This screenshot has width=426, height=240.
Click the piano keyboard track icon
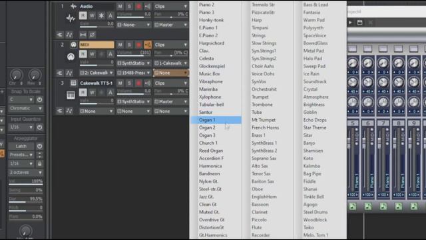71,95
